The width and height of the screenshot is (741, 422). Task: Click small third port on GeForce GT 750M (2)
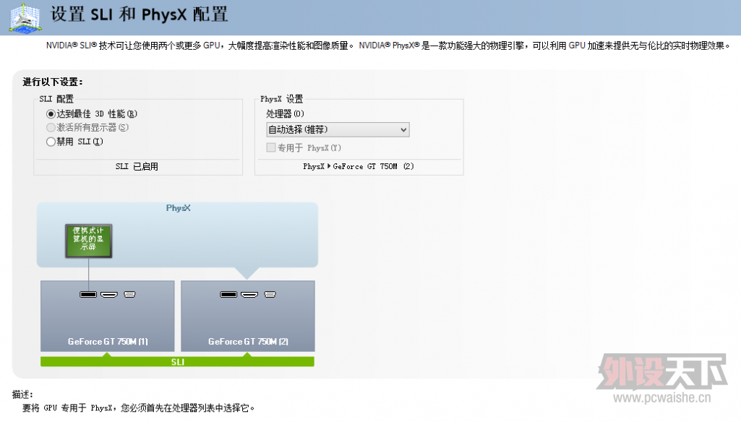[270, 294]
